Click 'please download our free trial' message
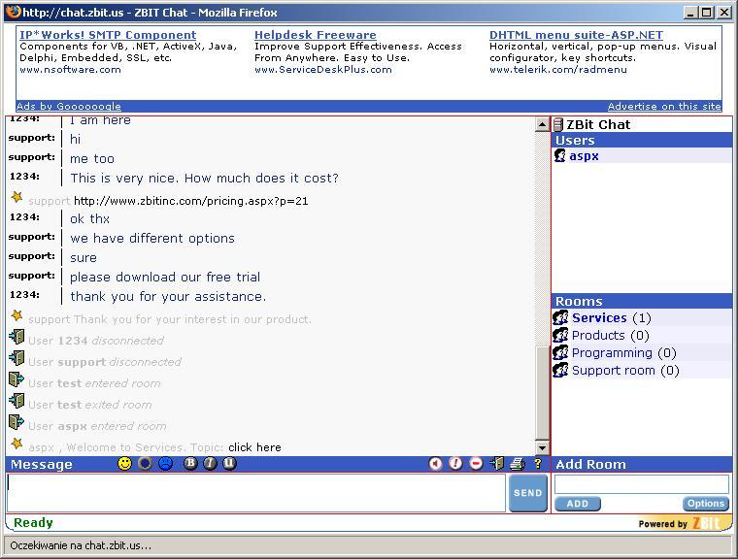Viewport: 738px width, 559px height. pyautogui.click(x=165, y=278)
